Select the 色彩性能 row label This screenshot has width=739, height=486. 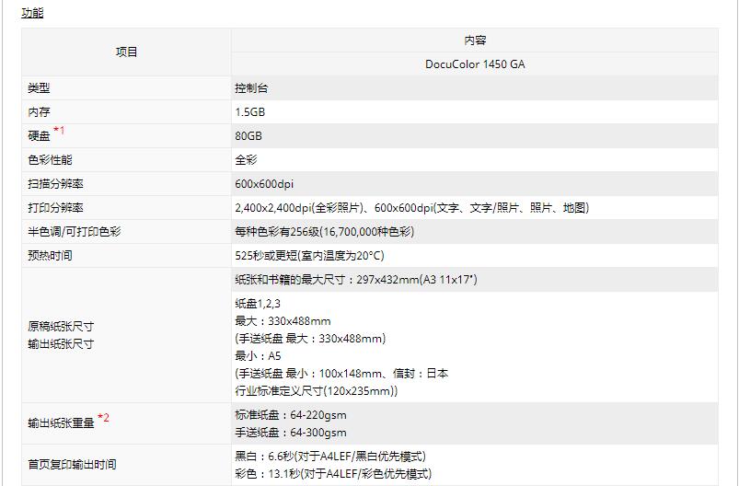pos(50,160)
